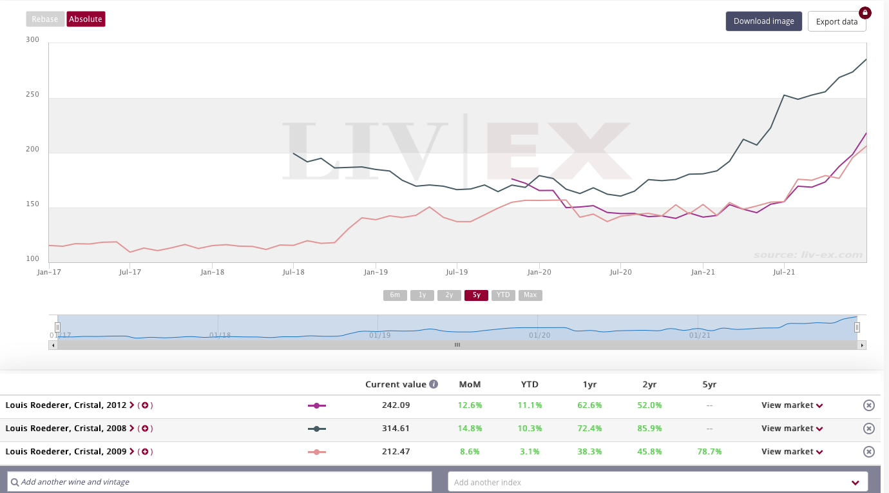
Task: Open Louis Roederer, Cristal, 2008 link
Action: (66, 429)
